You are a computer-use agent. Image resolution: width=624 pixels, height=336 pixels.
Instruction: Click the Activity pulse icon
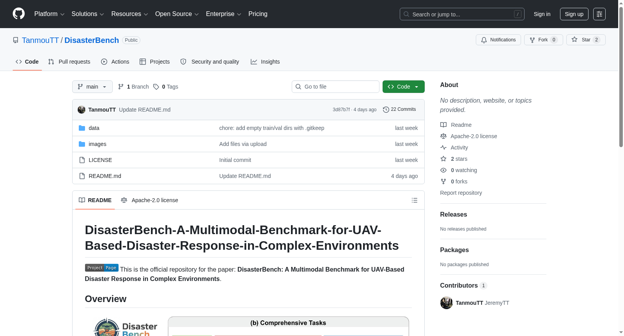point(443,148)
